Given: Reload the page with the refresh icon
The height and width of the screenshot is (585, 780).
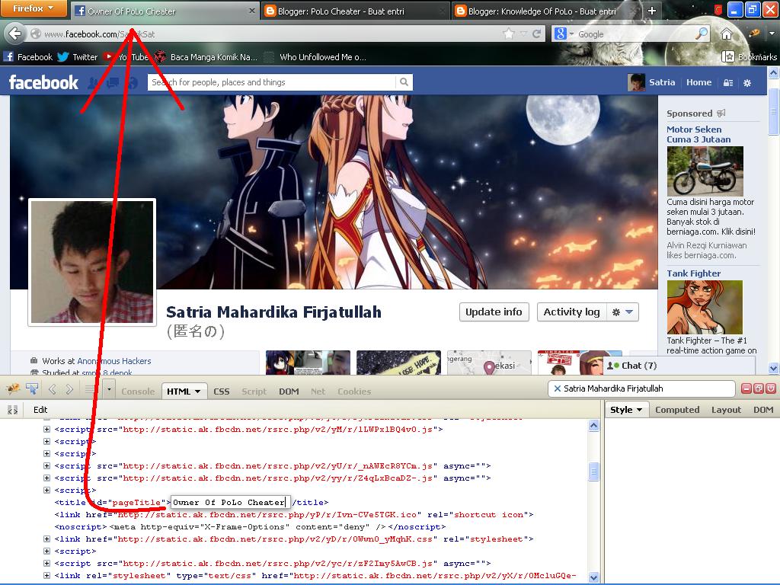Looking at the screenshot, I should pyautogui.click(x=537, y=34).
